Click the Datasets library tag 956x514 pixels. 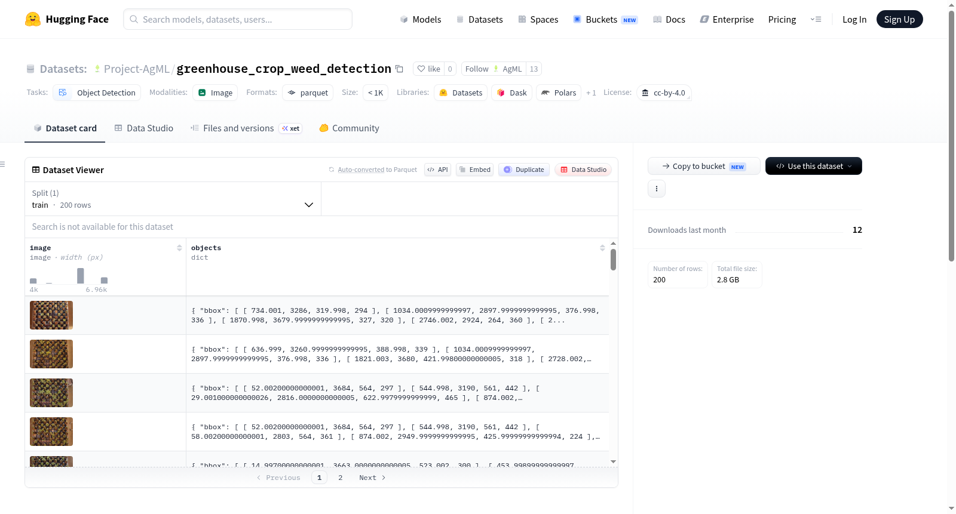coord(461,93)
